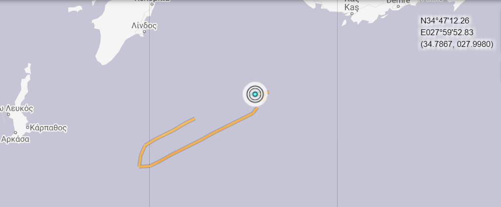Click the Kaş town dot marker
This screenshot has height=207, width=501.
(352, 14)
